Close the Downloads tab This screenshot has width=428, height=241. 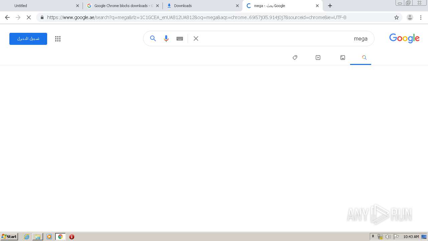pos(237,6)
